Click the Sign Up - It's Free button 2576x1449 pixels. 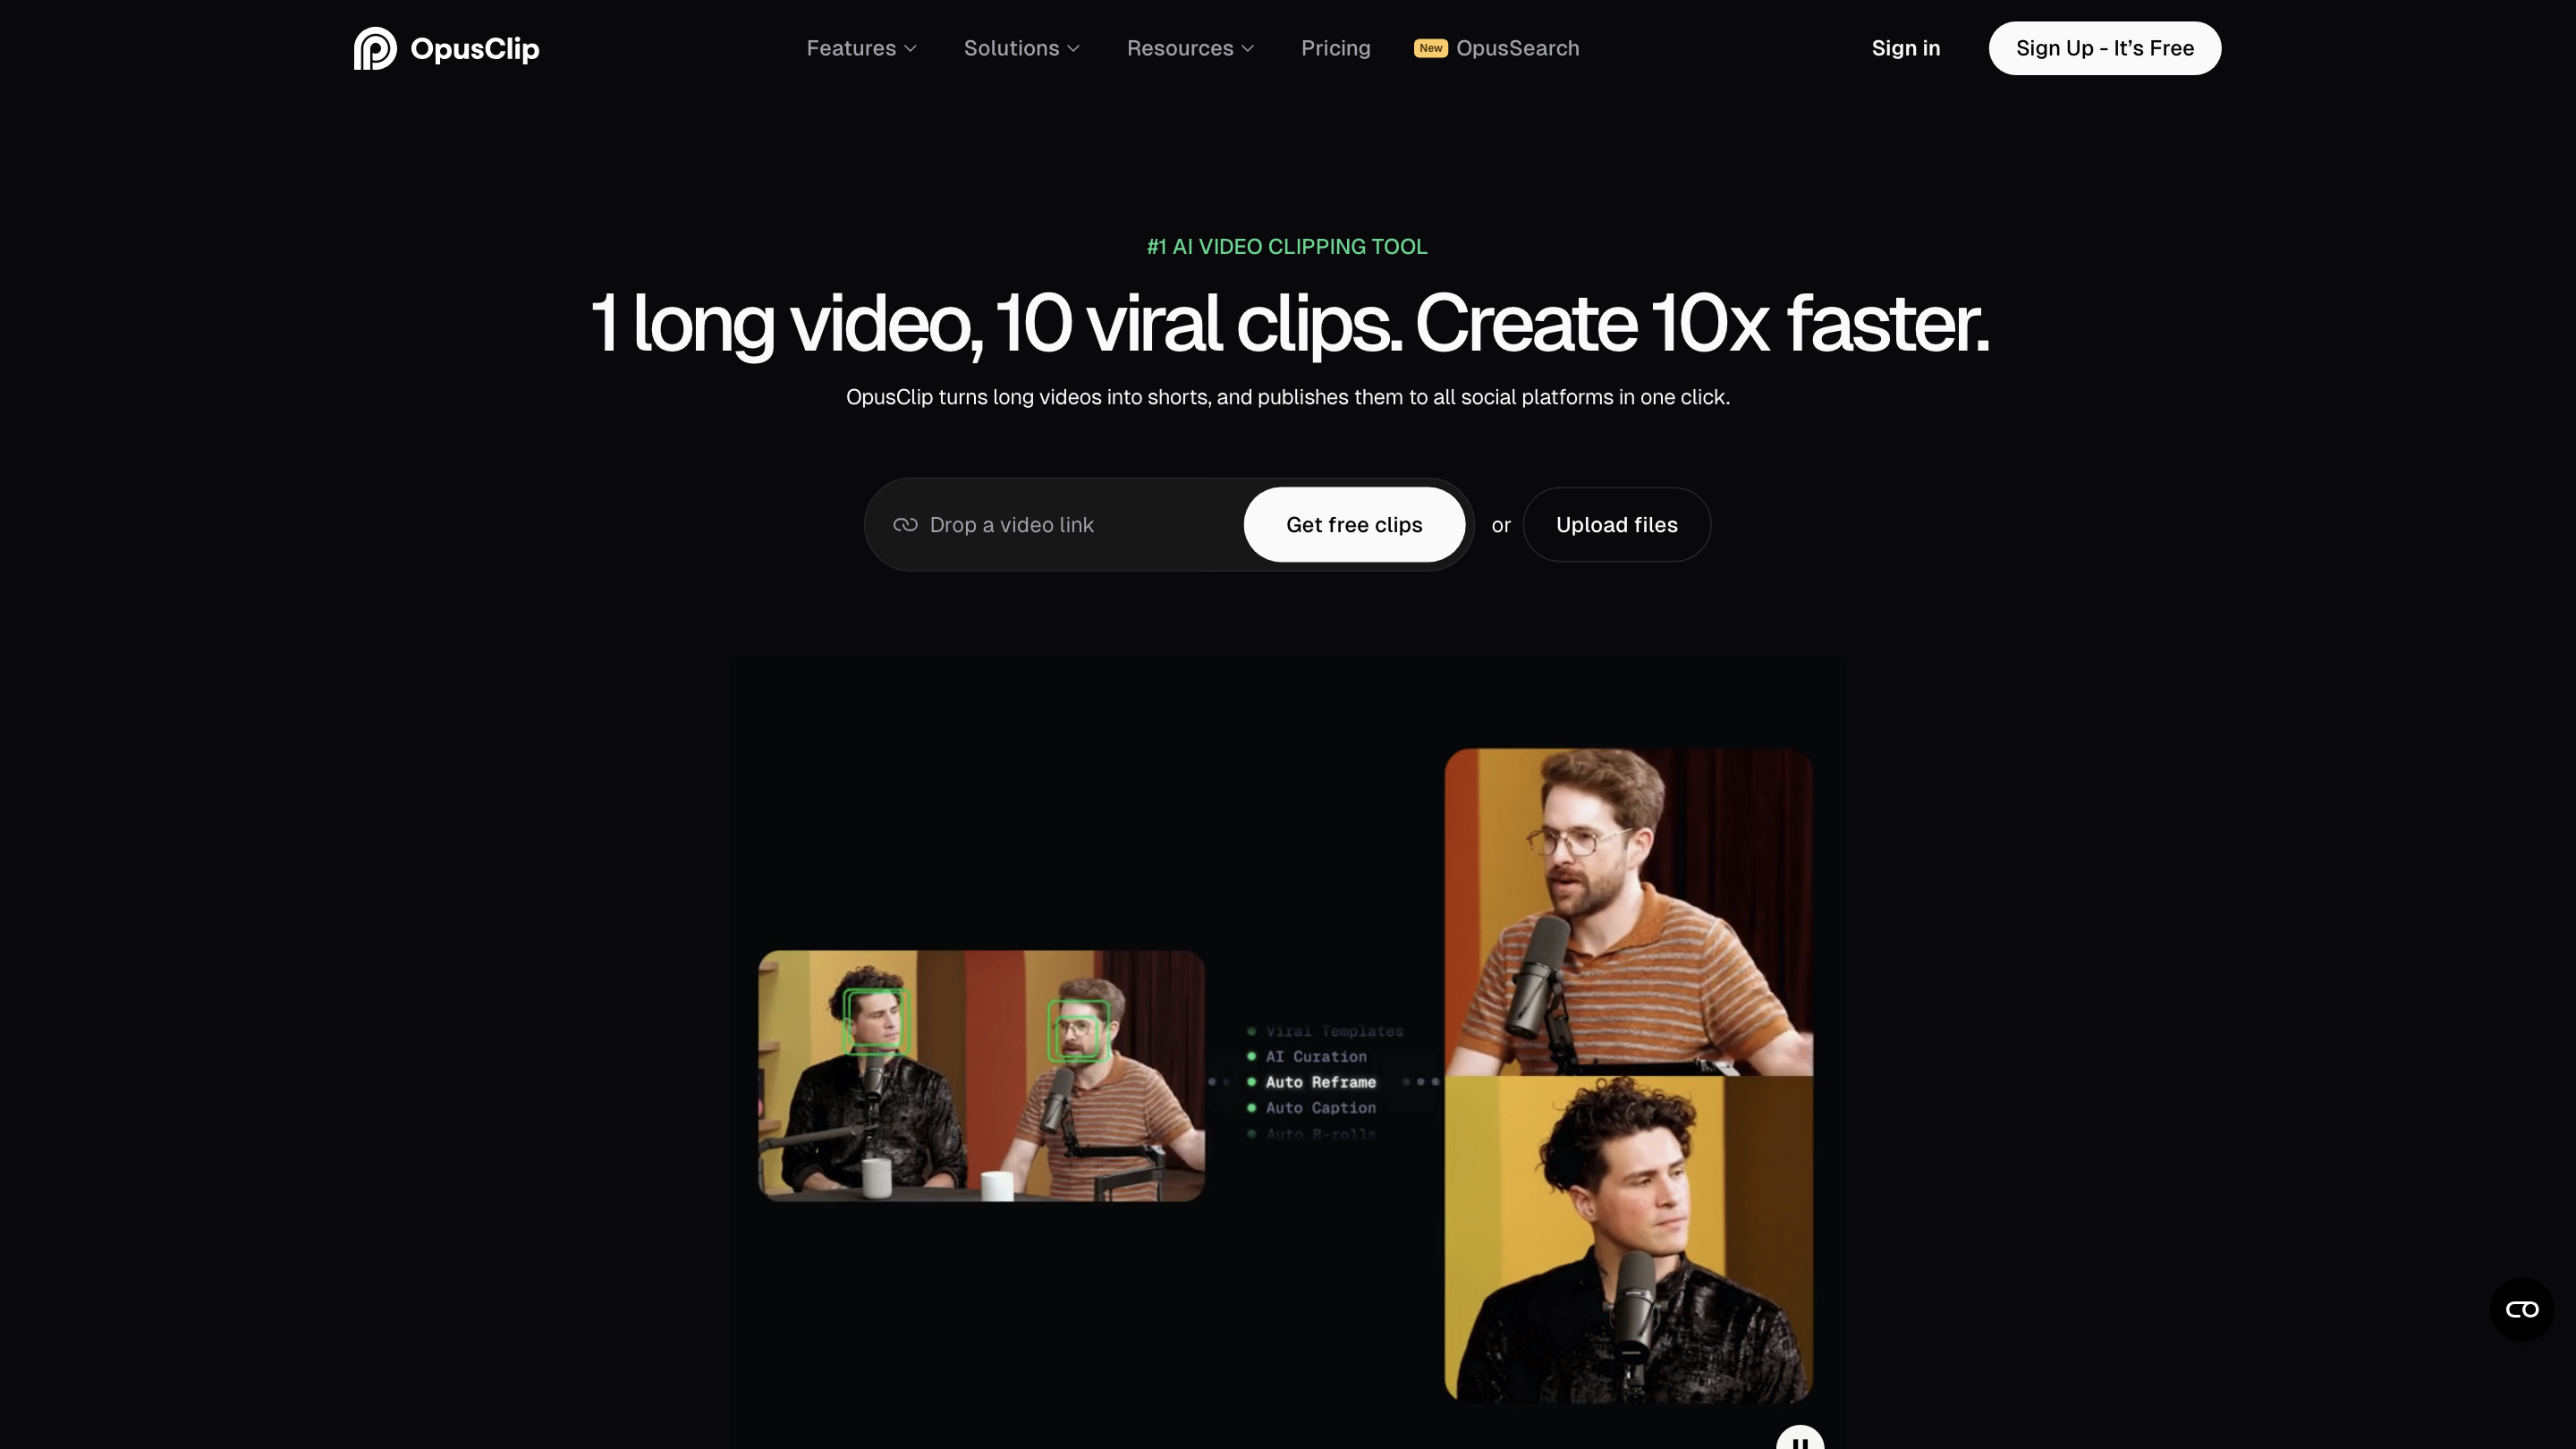click(x=2104, y=48)
